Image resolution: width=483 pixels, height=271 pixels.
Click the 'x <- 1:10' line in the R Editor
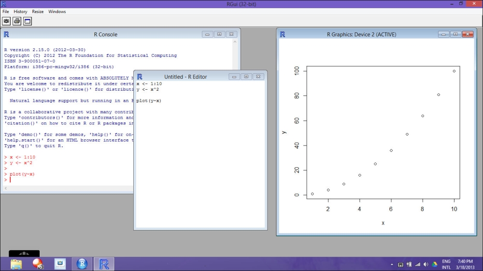(x=149, y=84)
